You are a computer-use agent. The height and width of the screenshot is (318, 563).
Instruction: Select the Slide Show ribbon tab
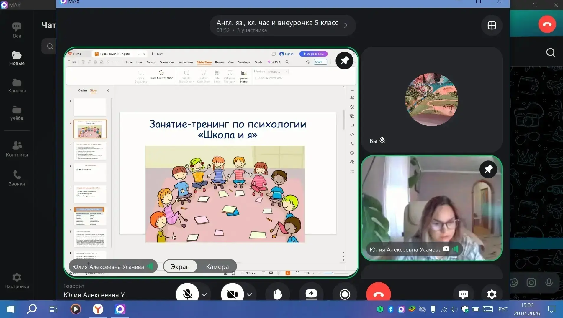tap(204, 62)
